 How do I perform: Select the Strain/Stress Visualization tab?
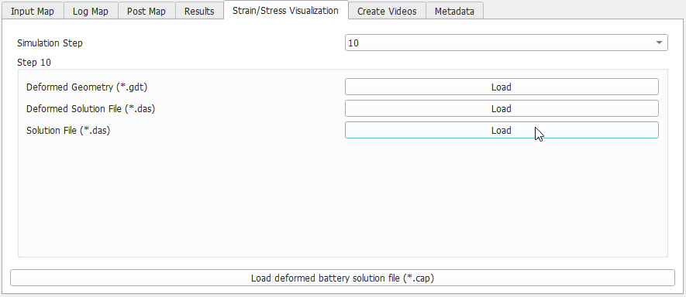(x=285, y=10)
